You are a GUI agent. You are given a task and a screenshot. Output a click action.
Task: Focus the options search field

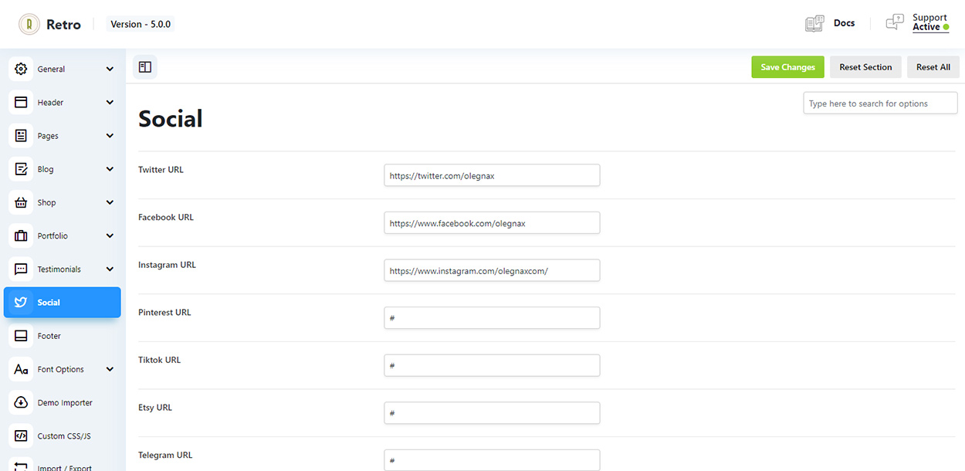pyautogui.click(x=880, y=103)
